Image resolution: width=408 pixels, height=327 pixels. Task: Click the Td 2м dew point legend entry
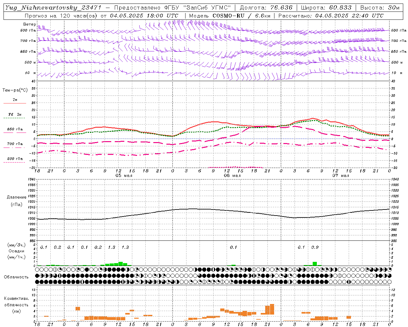coord(15,114)
